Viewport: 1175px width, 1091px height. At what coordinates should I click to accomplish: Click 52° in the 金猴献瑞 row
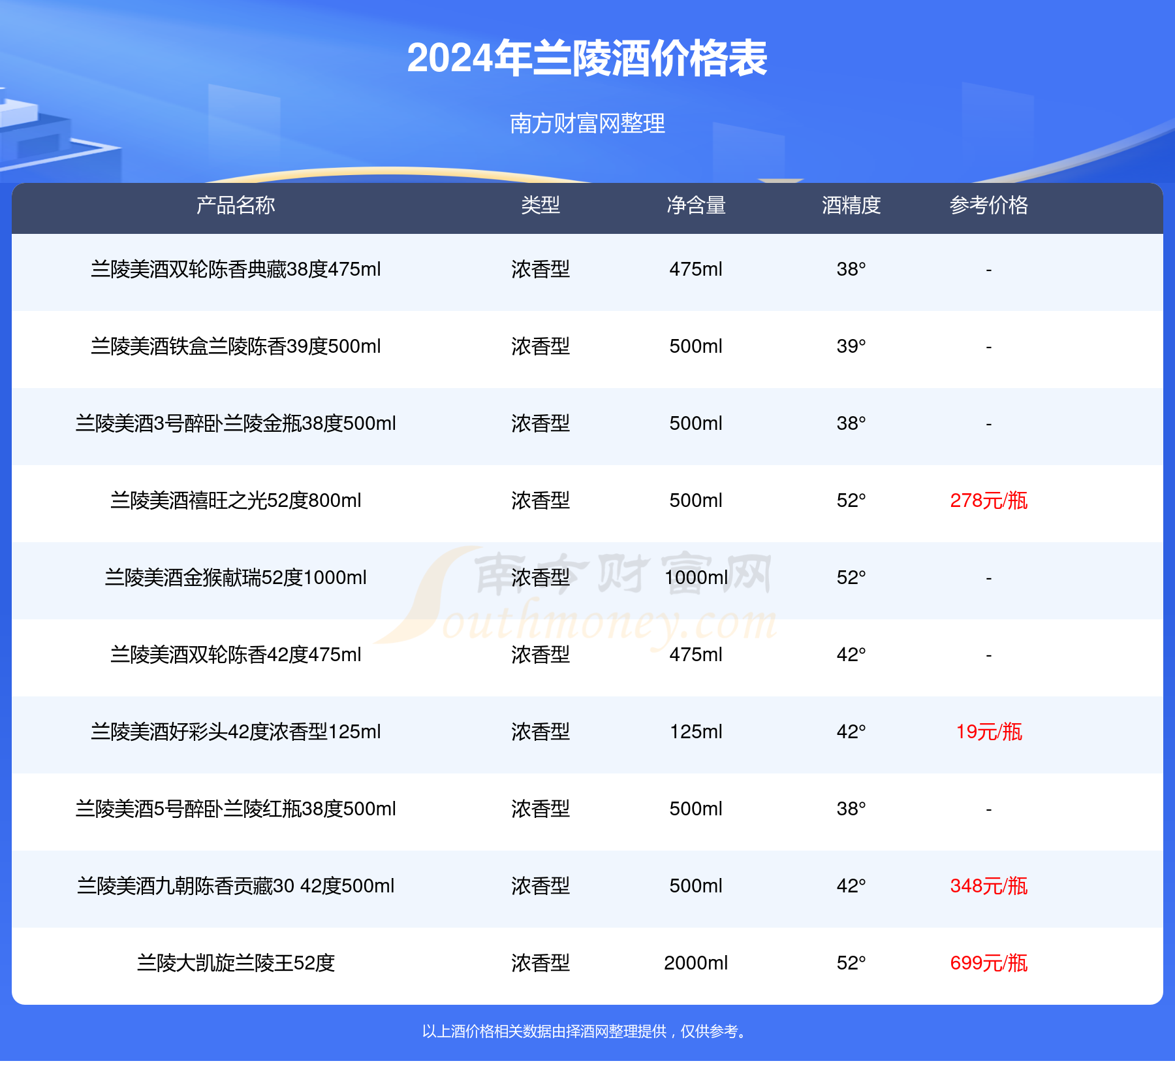(851, 578)
